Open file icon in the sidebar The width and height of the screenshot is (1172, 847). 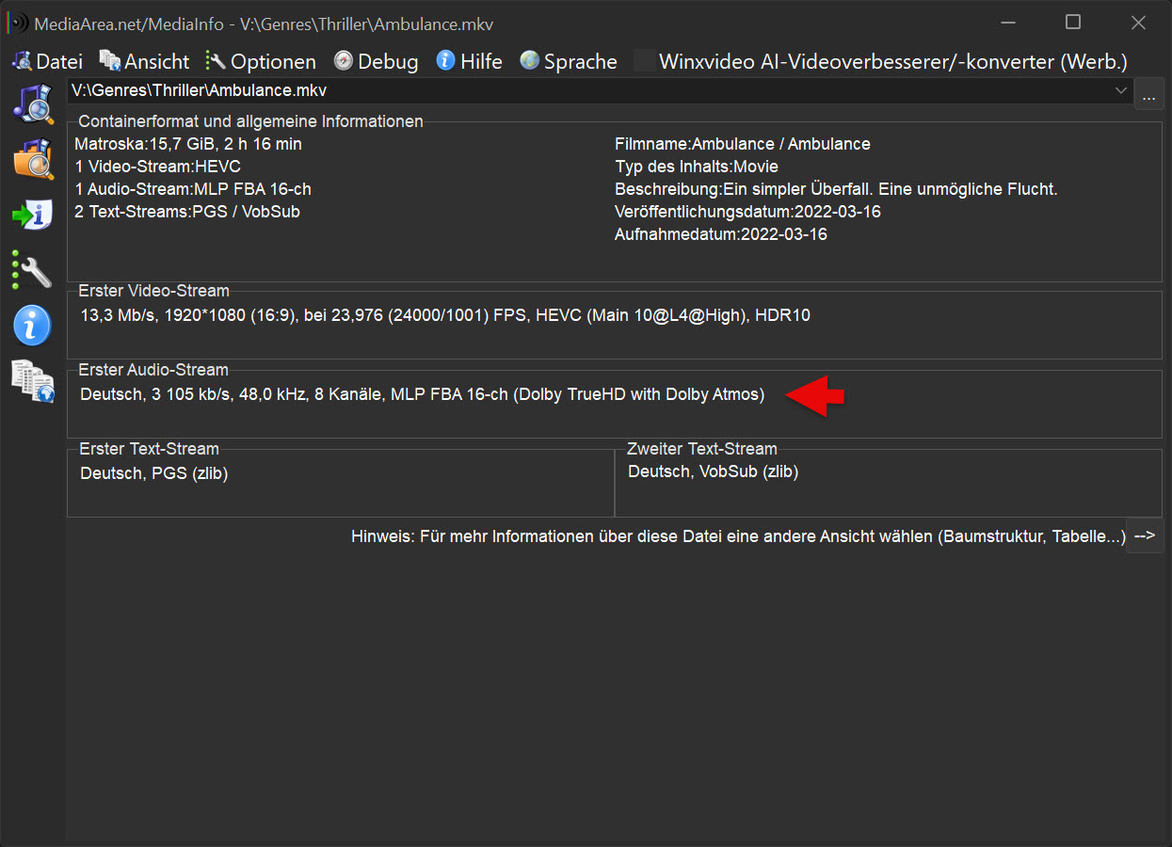(32, 104)
